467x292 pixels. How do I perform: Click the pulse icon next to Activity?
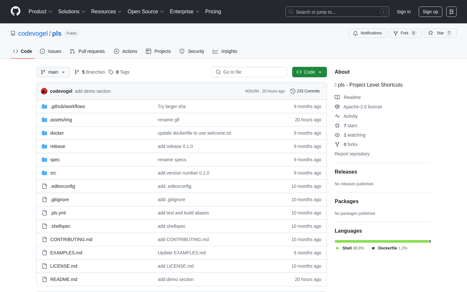point(337,116)
